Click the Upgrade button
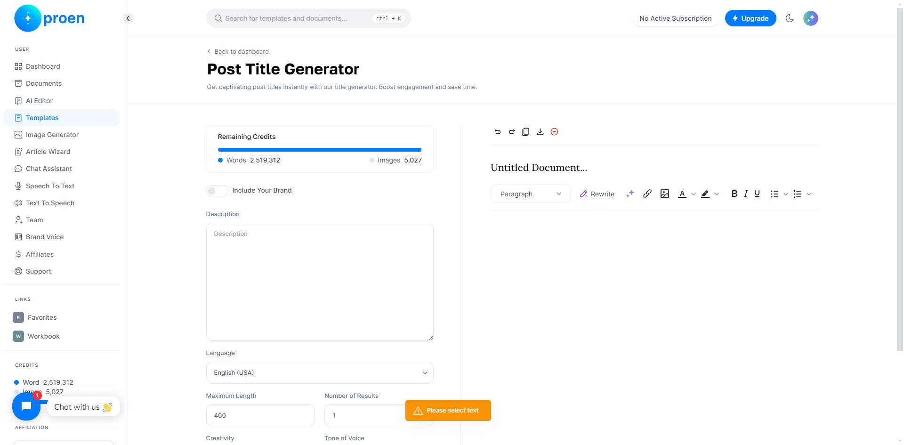The height and width of the screenshot is (445, 904). click(751, 18)
